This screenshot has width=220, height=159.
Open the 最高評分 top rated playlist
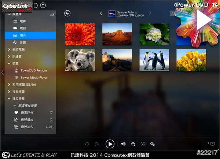(x=30, y=112)
